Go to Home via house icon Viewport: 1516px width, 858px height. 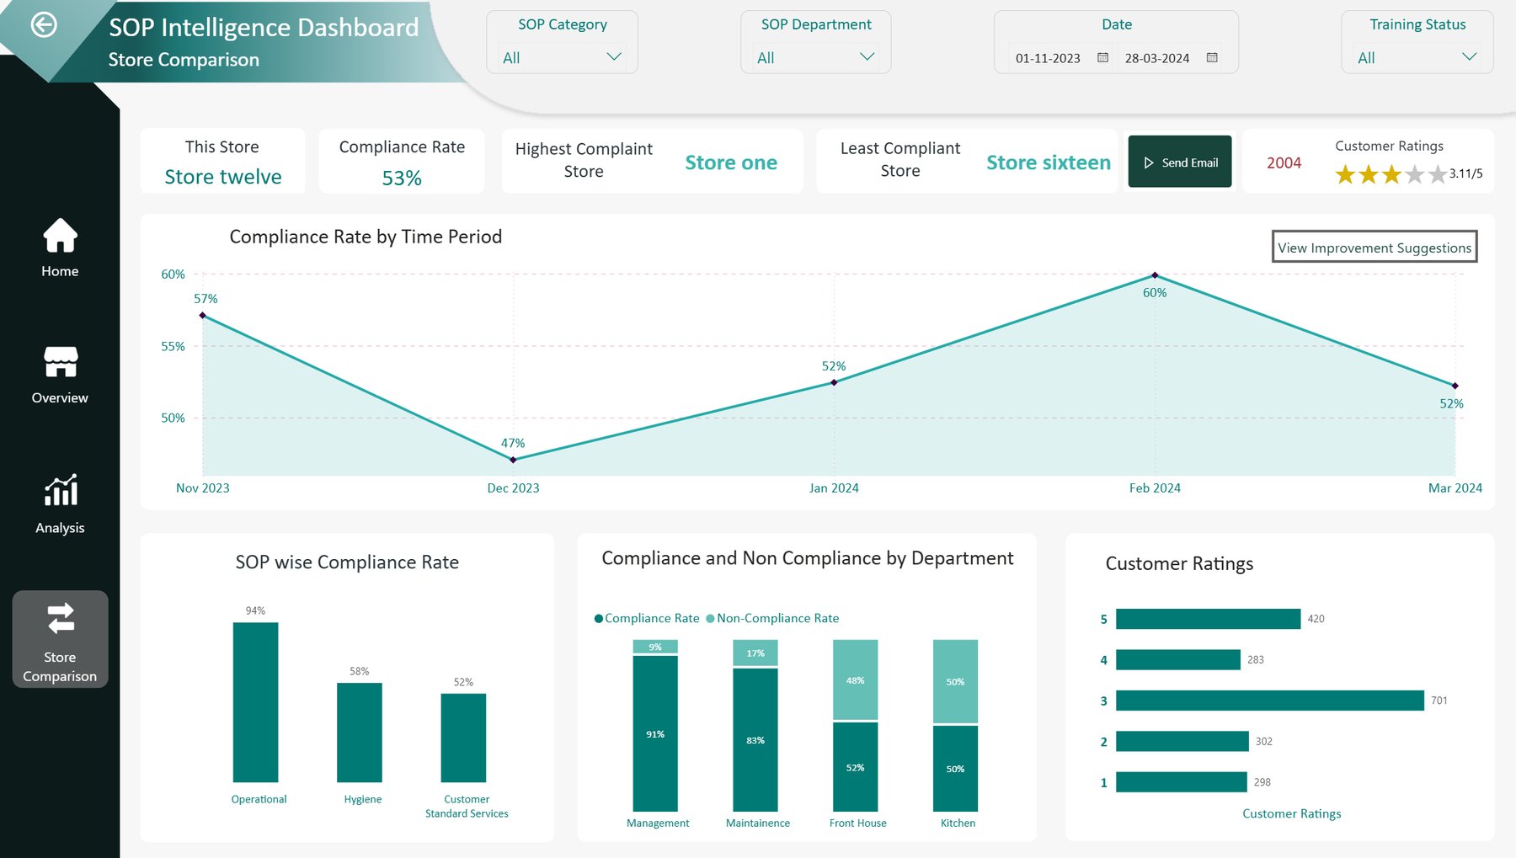(61, 235)
